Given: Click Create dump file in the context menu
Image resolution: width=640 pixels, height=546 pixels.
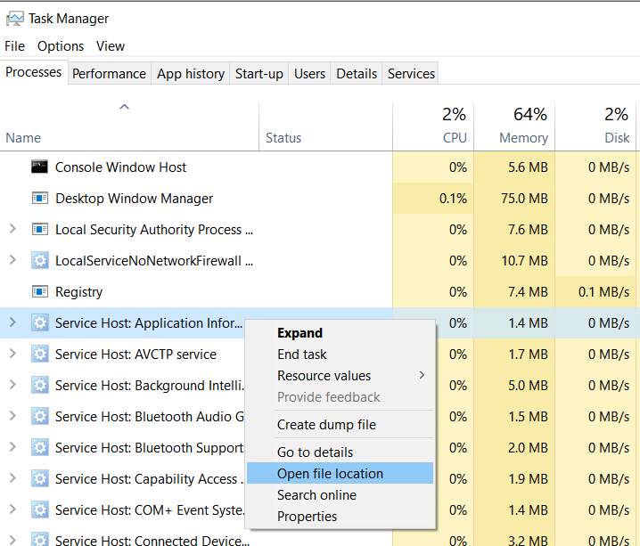Looking at the screenshot, I should tap(326, 425).
